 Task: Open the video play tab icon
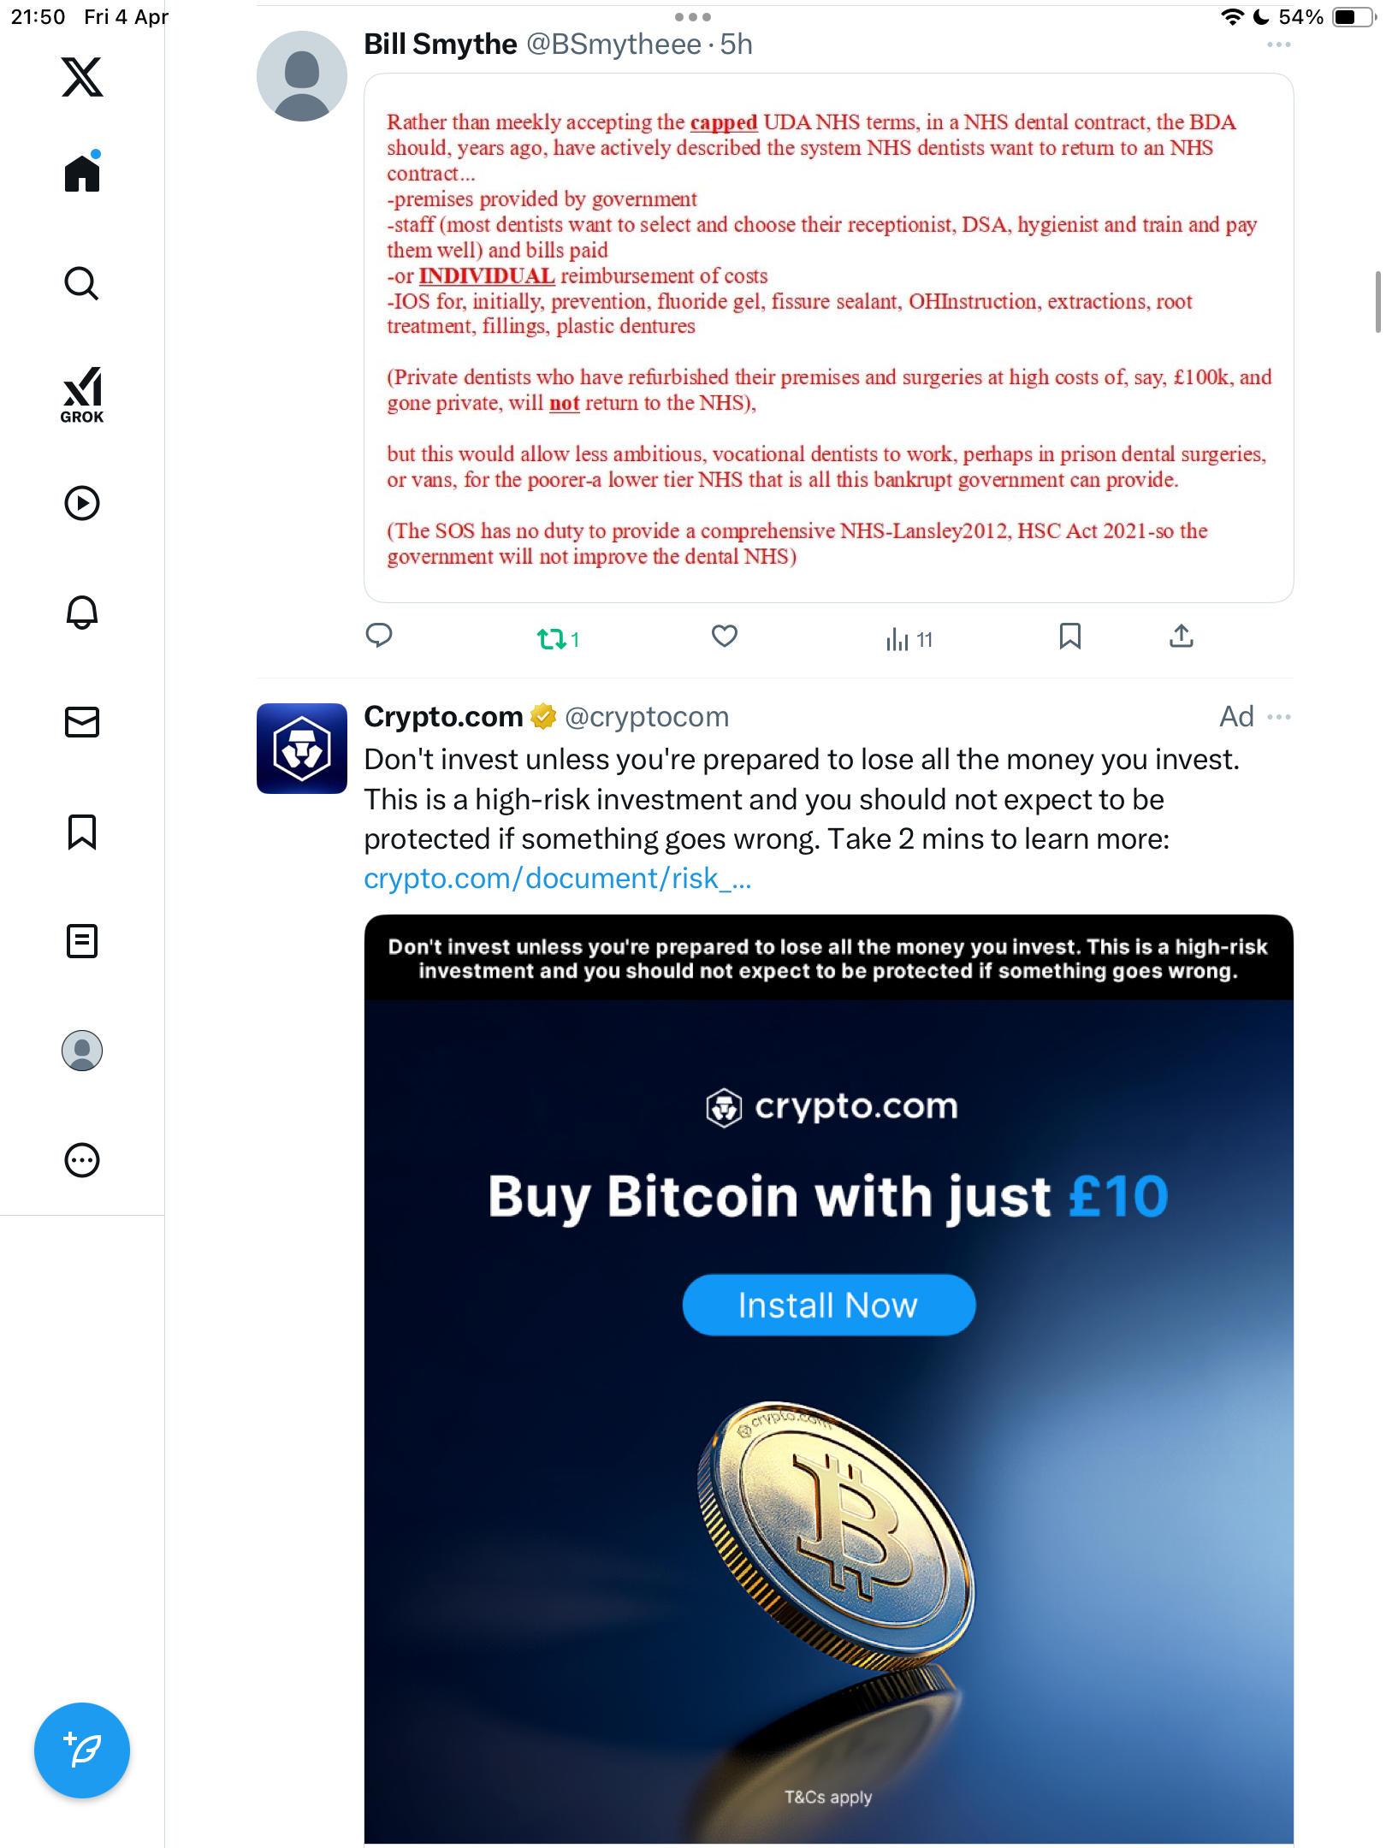[x=82, y=503]
